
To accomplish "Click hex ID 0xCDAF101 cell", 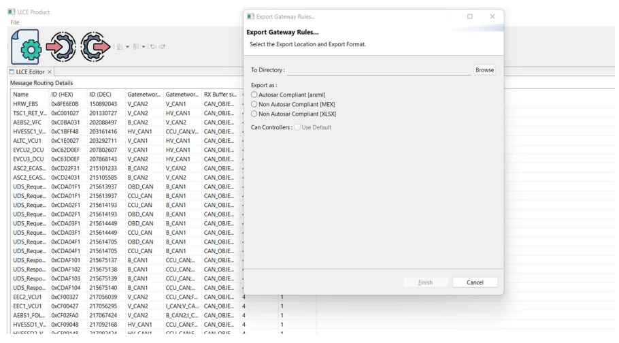I will 65,261.
